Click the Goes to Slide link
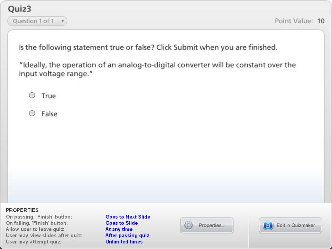 [122, 223]
